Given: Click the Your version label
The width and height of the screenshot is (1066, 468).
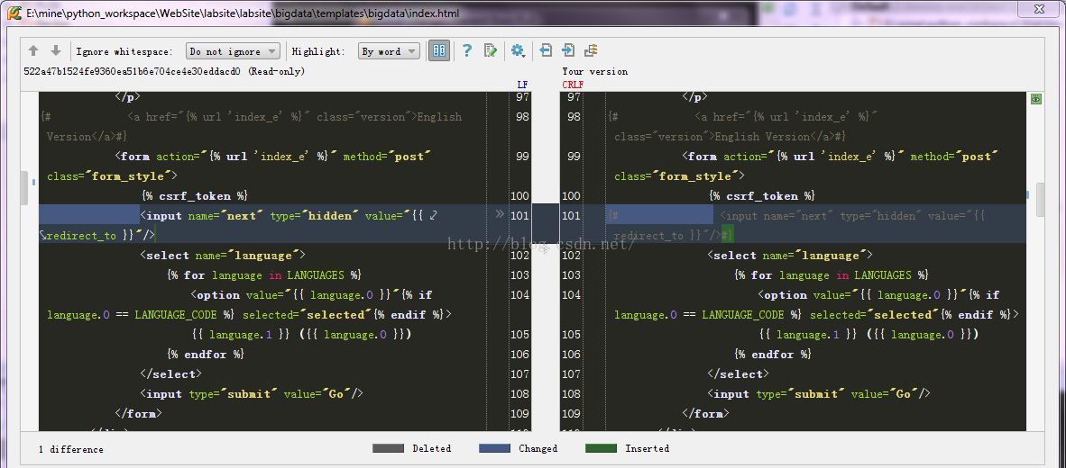Looking at the screenshot, I should point(595,71).
